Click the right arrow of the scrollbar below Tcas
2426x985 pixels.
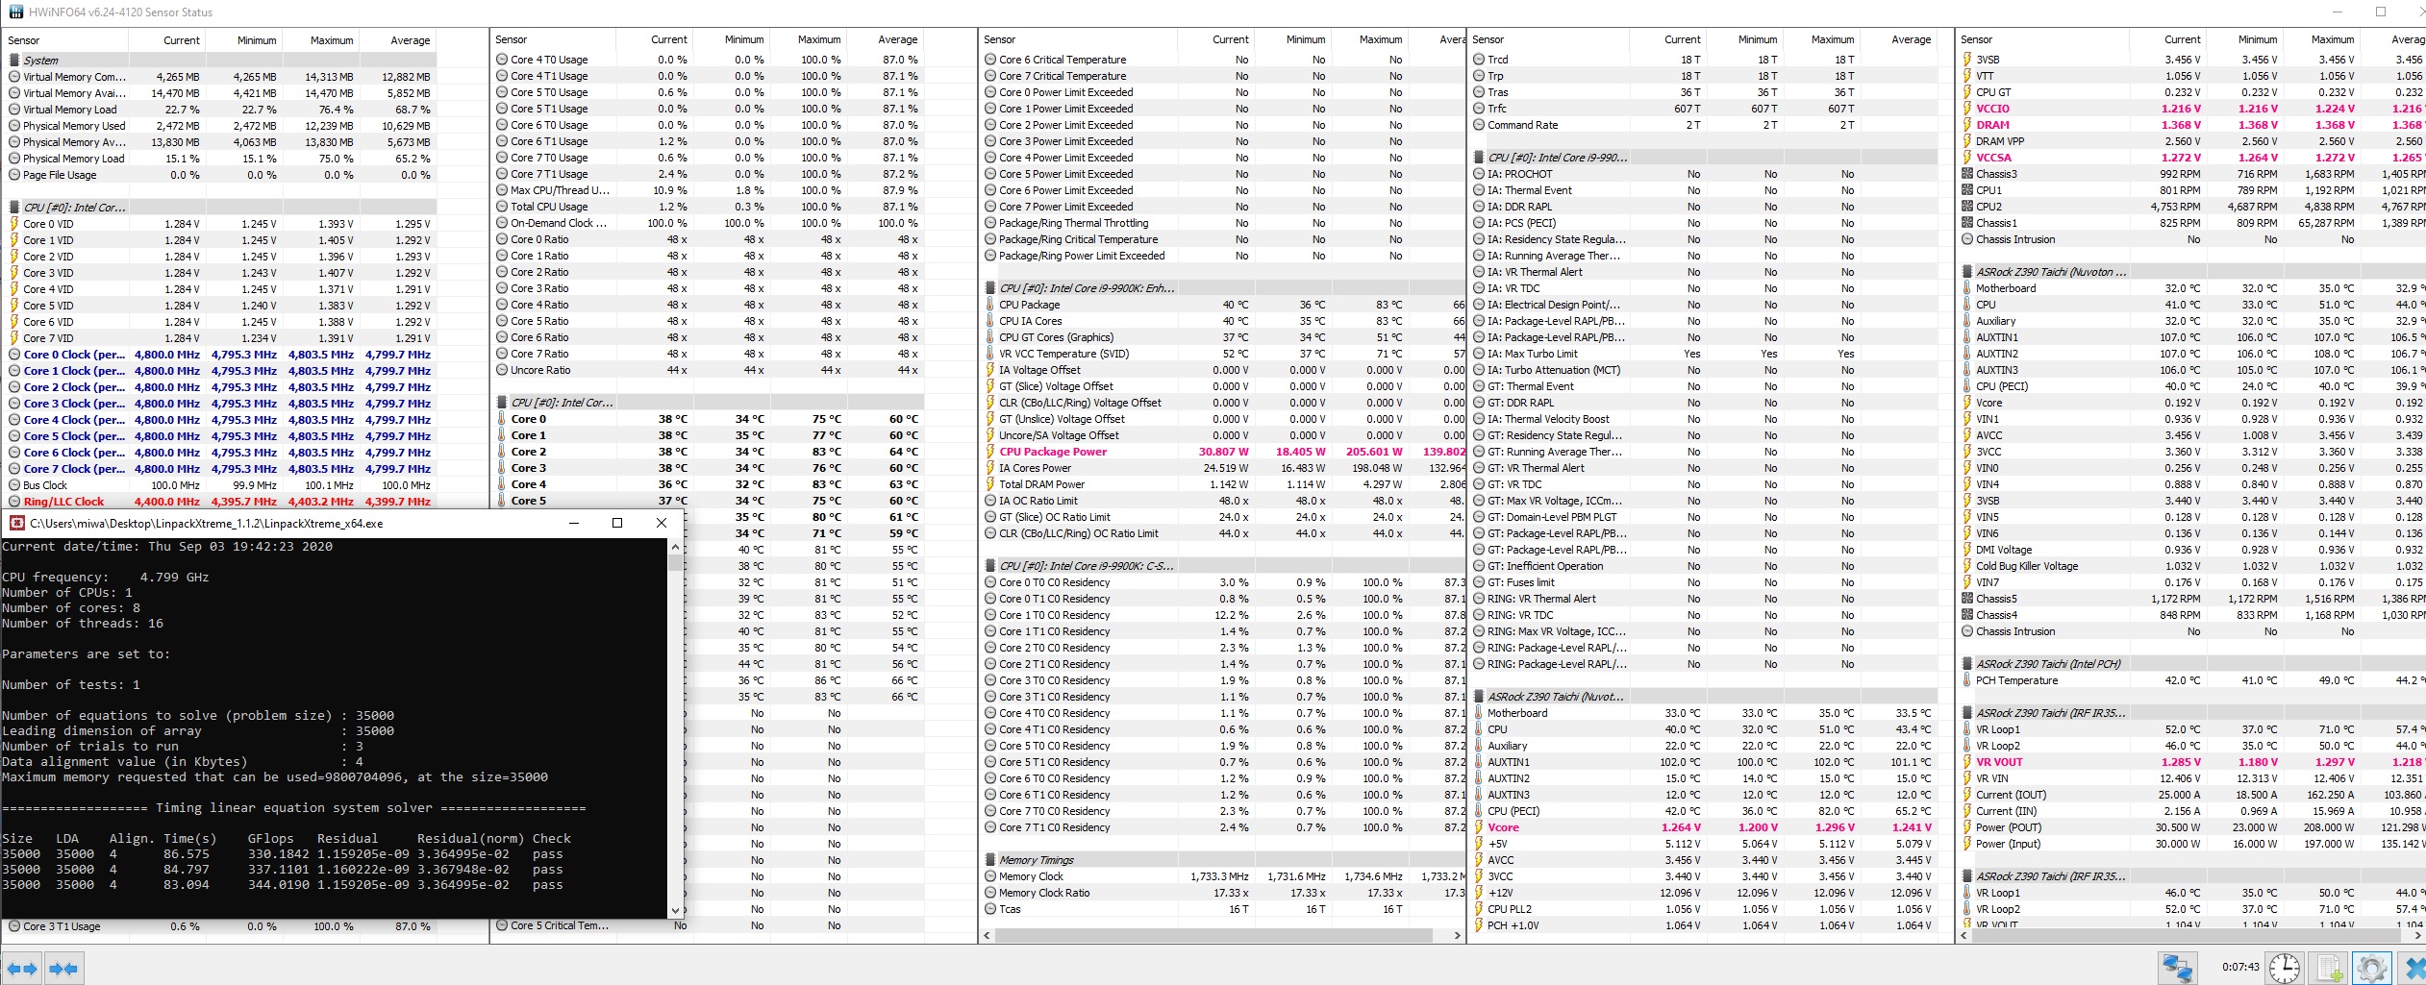tap(1456, 935)
